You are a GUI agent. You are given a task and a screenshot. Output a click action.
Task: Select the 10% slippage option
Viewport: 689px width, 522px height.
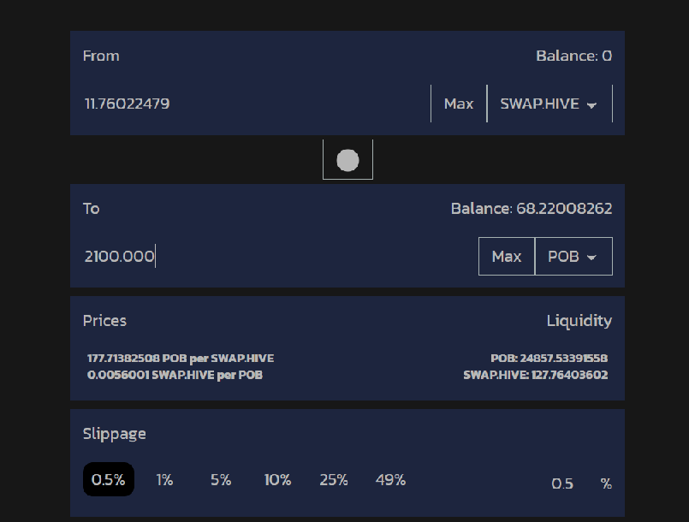pyautogui.click(x=277, y=479)
